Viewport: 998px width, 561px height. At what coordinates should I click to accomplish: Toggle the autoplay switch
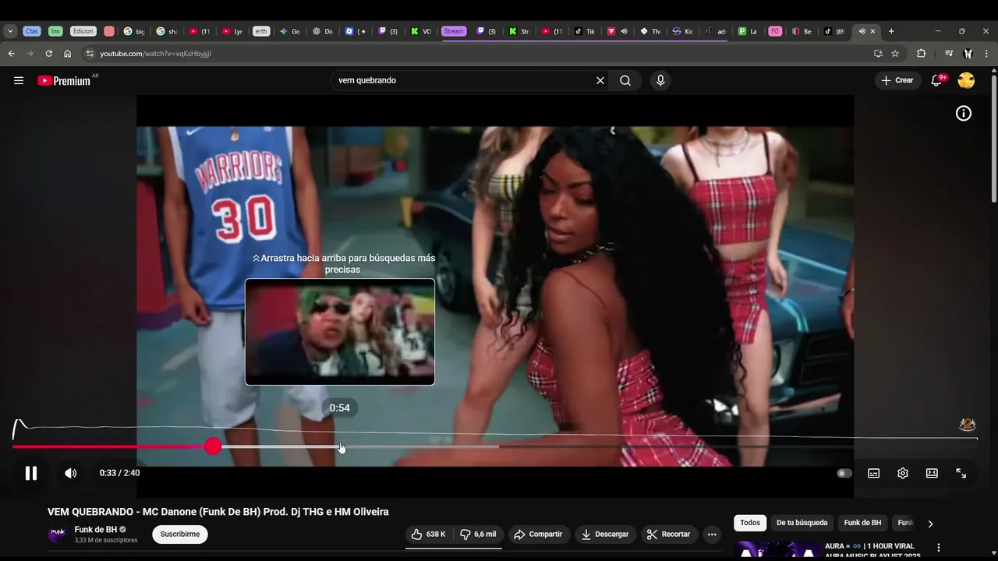point(844,473)
